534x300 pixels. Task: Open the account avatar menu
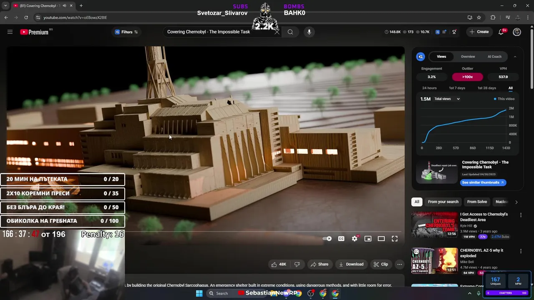(517, 32)
